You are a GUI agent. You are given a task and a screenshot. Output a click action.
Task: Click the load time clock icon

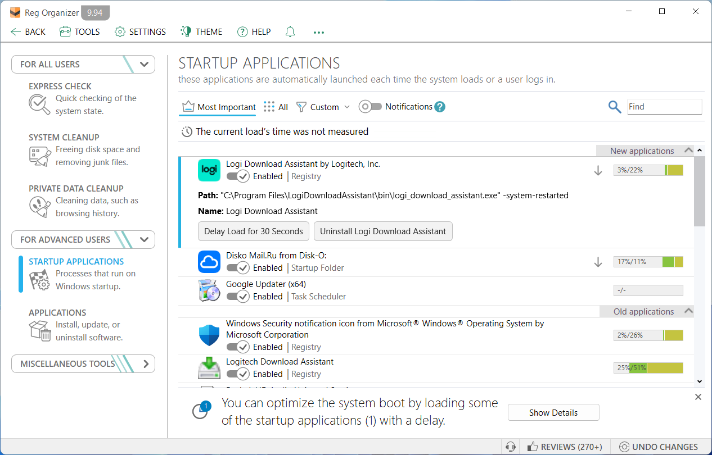pos(187,132)
